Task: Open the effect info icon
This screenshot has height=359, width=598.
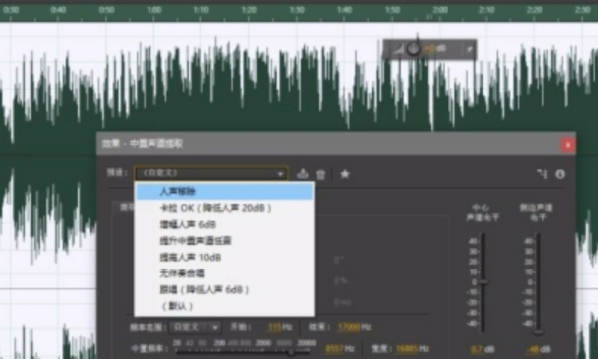Action: pyautogui.click(x=560, y=174)
